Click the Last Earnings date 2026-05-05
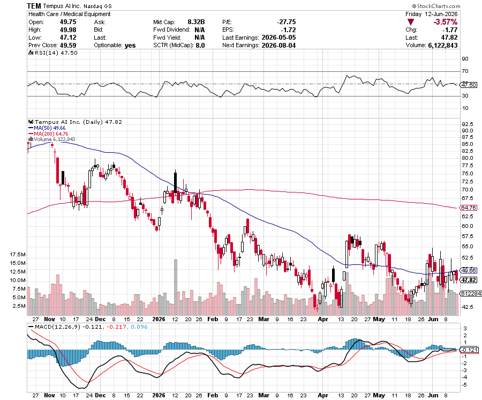 click(x=278, y=38)
